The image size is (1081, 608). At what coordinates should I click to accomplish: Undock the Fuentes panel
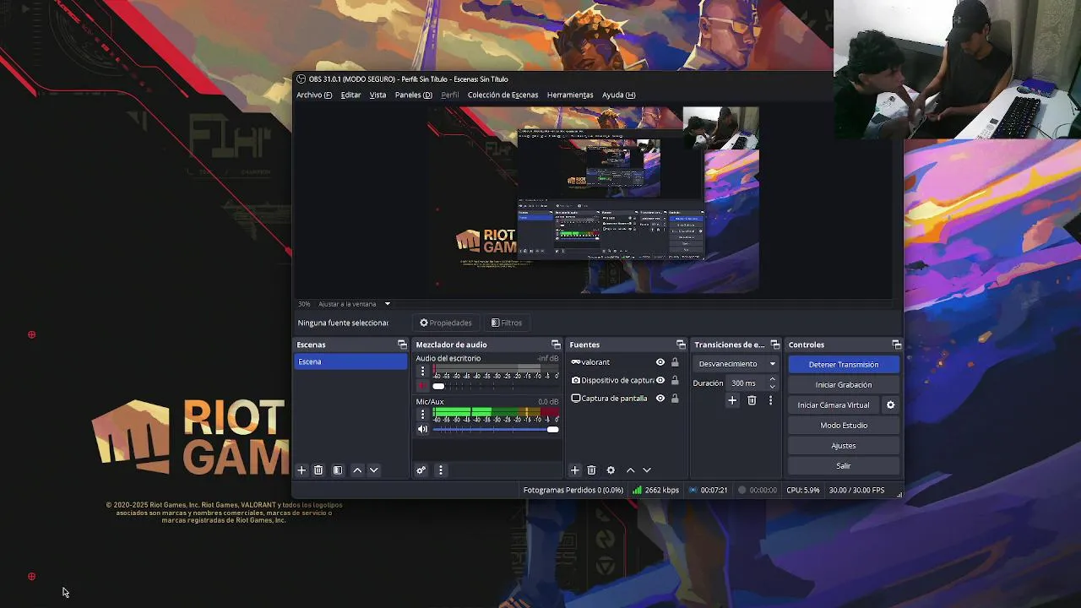coord(681,345)
